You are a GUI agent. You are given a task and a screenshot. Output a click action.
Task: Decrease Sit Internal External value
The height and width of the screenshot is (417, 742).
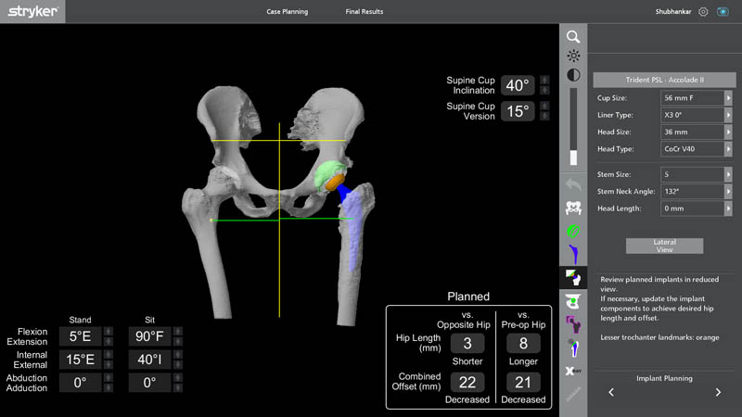tap(178, 364)
